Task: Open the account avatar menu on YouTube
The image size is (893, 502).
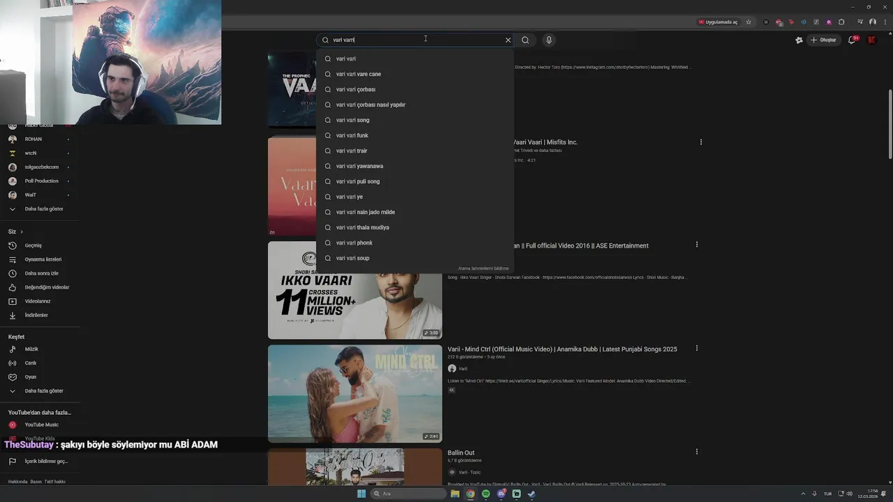Action: coord(871,40)
